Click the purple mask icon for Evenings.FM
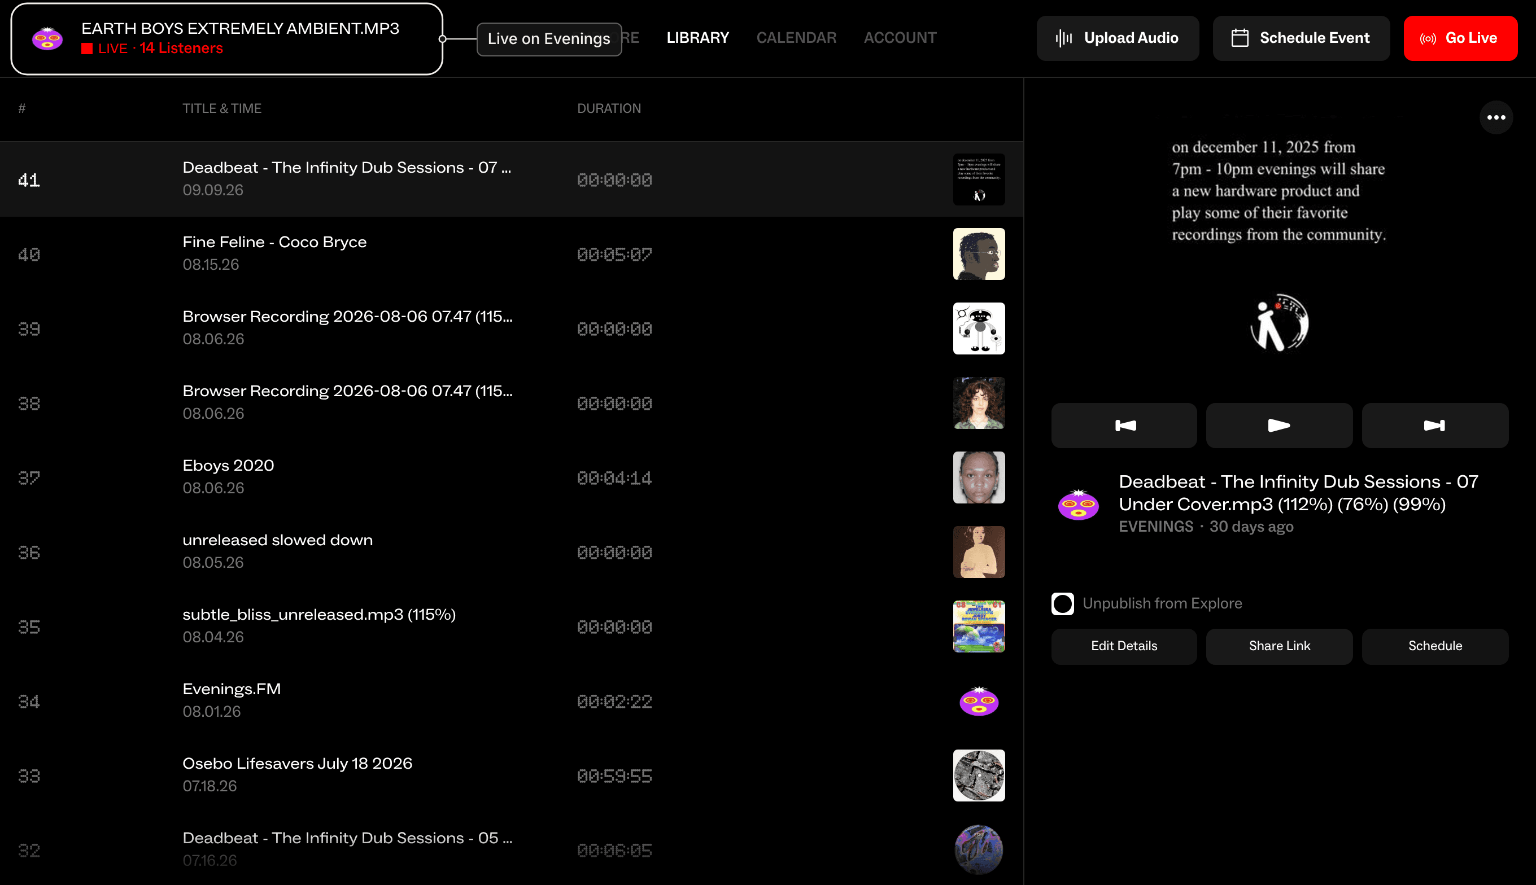The height and width of the screenshot is (885, 1536). point(979,701)
